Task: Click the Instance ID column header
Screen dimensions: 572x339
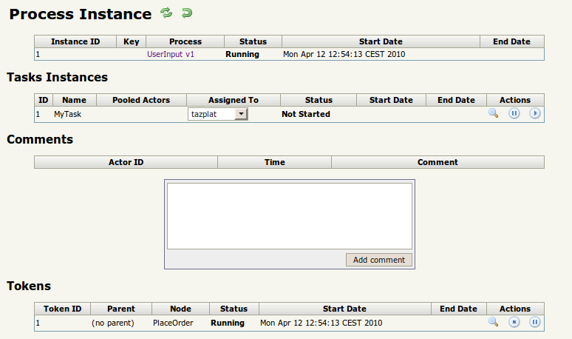Action: (x=75, y=41)
